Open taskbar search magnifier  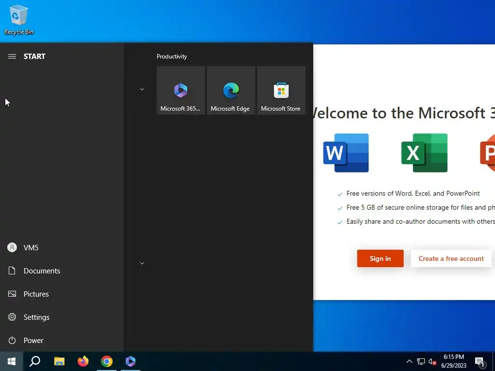click(35, 361)
